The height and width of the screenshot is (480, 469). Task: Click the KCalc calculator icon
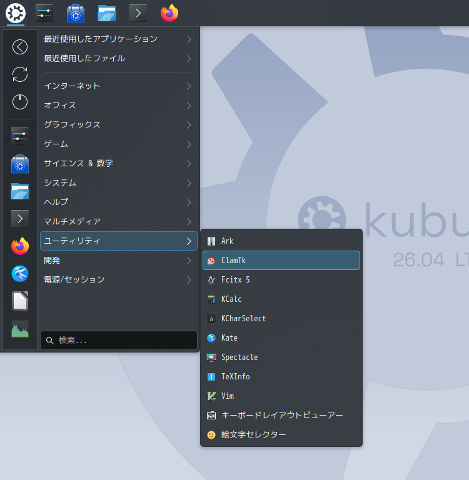coord(211,299)
